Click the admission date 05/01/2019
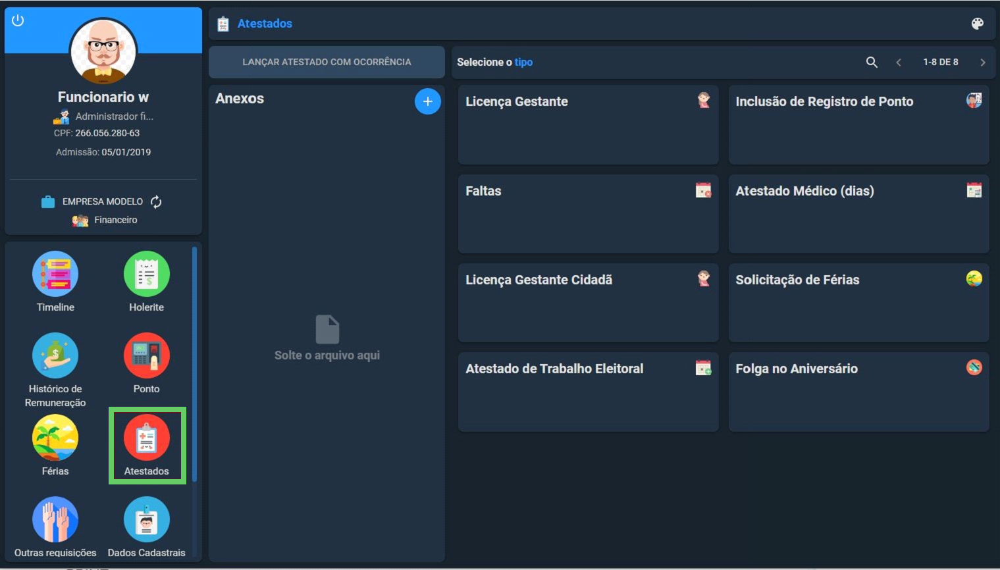This screenshot has height=570, width=1000. click(x=126, y=152)
